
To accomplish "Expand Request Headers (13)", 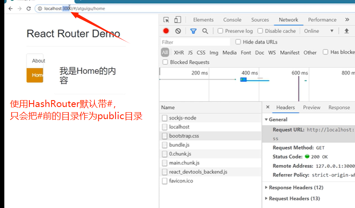I will [x=267, y=199].
